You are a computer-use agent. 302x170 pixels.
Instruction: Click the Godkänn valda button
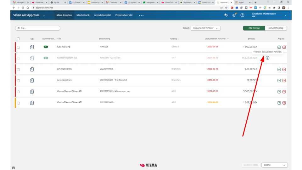(x=251, y=165)
